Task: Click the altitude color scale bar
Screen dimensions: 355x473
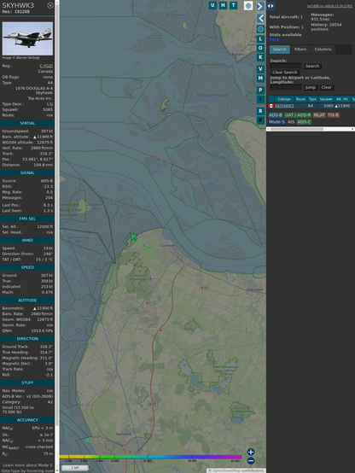Action: coord(150,457)
